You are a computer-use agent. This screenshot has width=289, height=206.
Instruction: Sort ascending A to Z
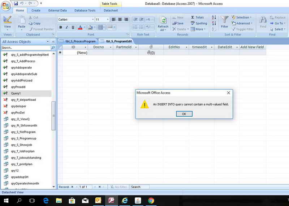tap(214, 17)
